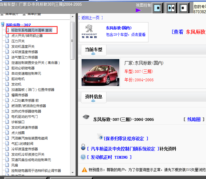Click 包含28个车型，点击查看 link
The height and width of the screenshot is (179, 206).
pos(126,34)
